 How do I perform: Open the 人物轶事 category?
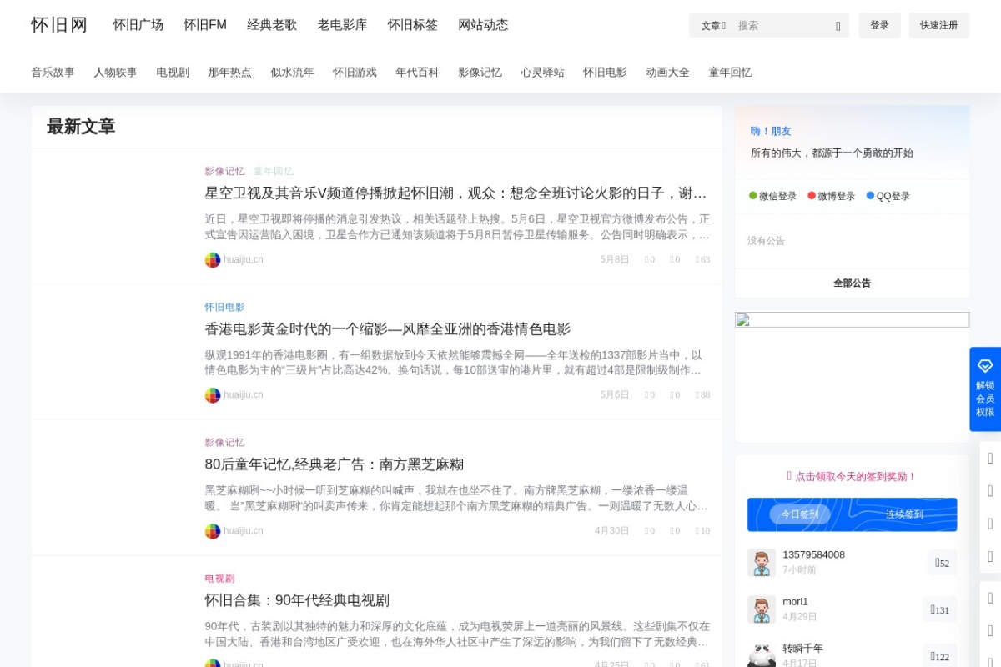pyautogui.click(x=115, y=73)
